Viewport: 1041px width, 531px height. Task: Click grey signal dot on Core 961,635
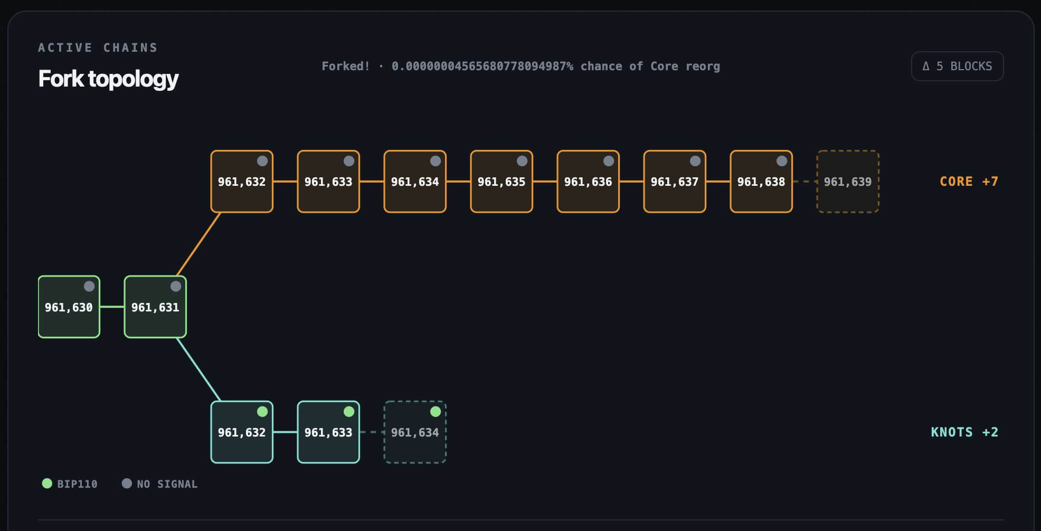[x=522, y=161]
